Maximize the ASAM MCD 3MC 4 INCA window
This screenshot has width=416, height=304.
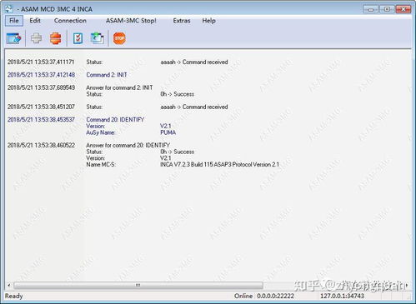click(387, 9)
